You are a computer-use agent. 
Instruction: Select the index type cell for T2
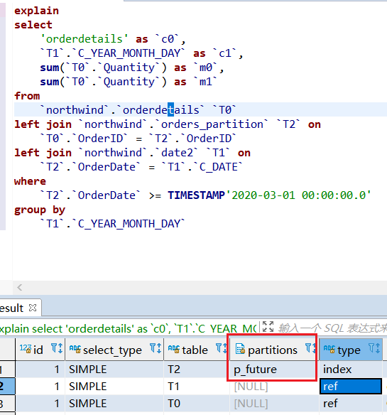coord(351,370)
